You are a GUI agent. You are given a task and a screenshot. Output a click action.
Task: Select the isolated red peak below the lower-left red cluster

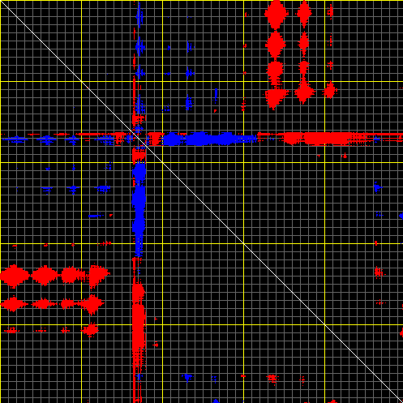(90, 330)
